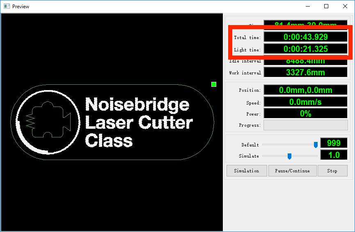Click the Simulate slider handle

click(289, 156)
